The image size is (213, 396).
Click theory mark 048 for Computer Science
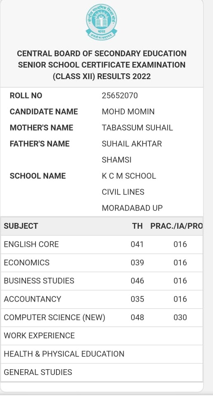click(137, 317)
